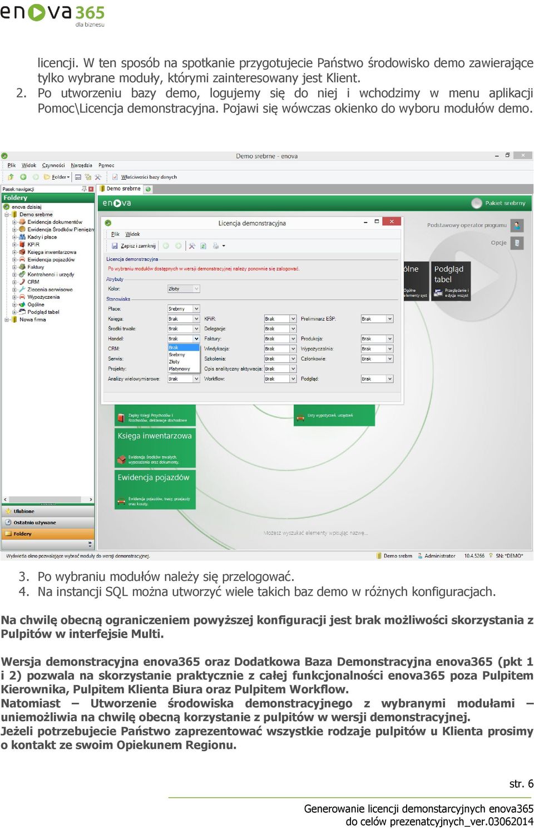The image size is (534, 829).
Task: Open the Księga dropdown
Action: (184, 319)
